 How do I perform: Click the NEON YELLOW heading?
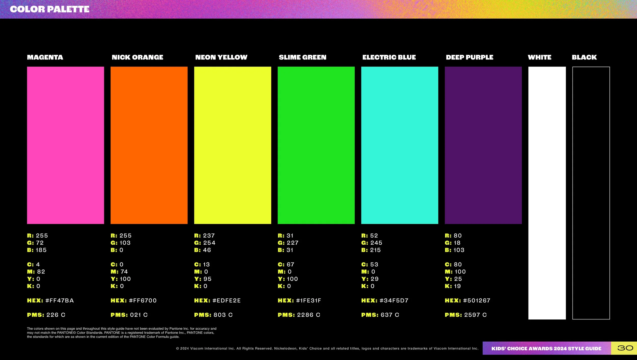221,57
